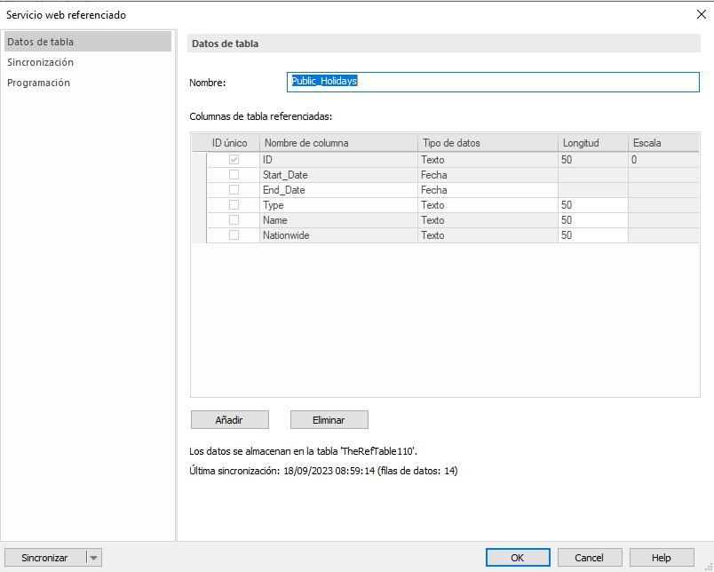This screenshot has width=714, height=572.
Task: Click the Añadir button
Action: click(229, 420)
